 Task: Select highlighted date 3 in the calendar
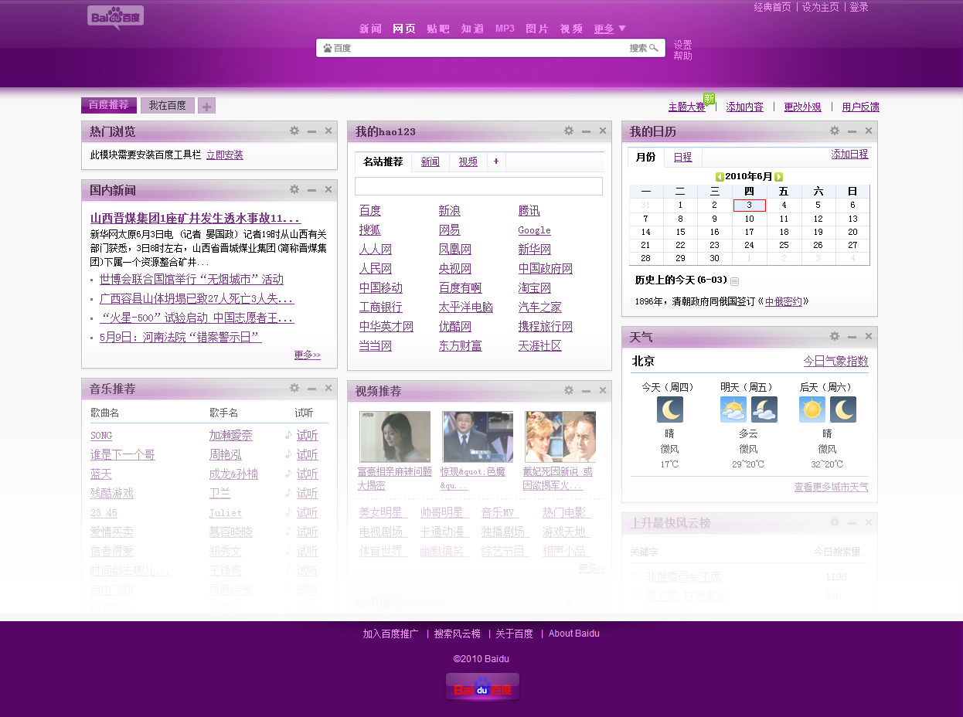[749, 205]
